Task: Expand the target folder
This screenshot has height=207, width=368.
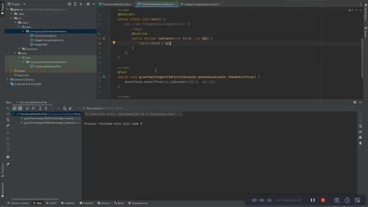Action: coord(11,71)
